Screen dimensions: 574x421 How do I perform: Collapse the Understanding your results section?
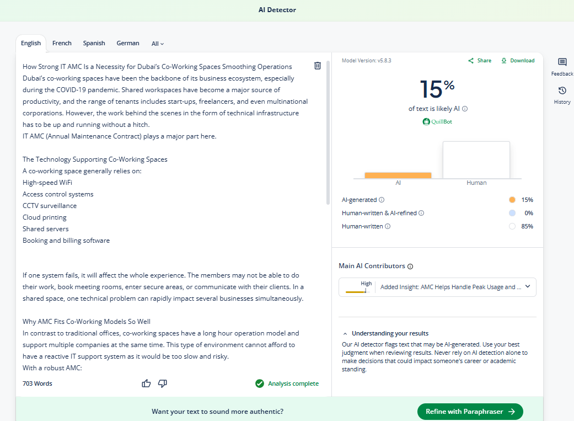345,334
